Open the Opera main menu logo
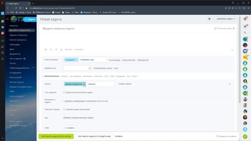The width and height of the screenshot is (251, 141). click(2, 3)
